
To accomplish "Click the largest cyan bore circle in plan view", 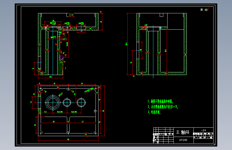I will pyautogui.click(x=53, y=102).
